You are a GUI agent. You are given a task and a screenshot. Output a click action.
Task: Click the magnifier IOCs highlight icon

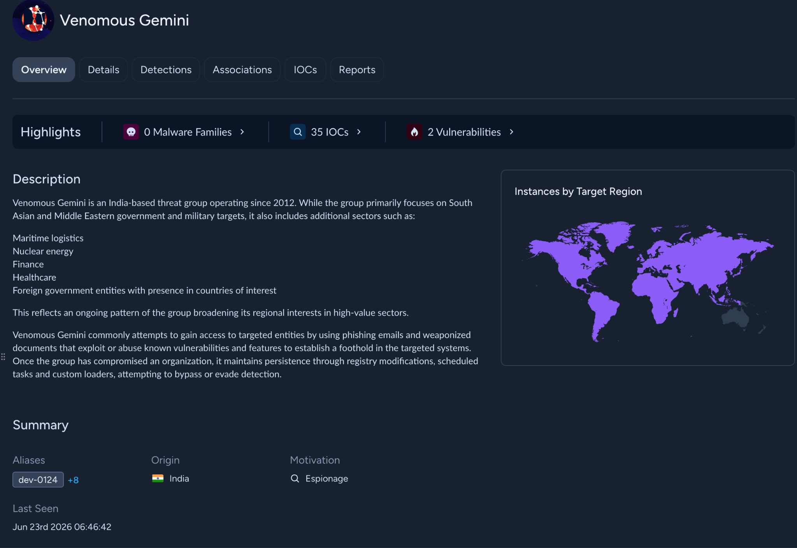click(x=298, y=132)
